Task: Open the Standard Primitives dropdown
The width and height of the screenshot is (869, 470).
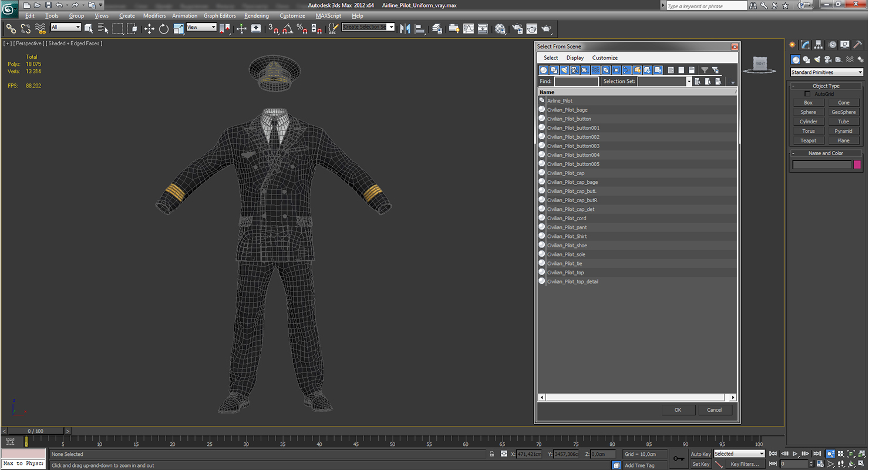Action: pyautogui.click(x=827, y=72)
